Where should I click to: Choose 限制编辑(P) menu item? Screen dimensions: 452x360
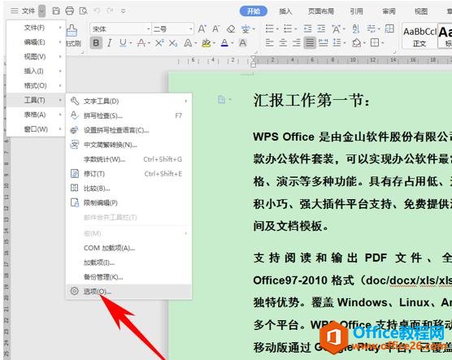point(129,202)
